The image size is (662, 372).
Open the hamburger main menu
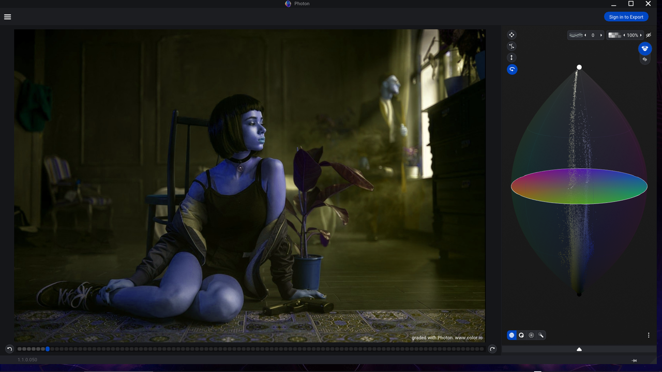pos(7,17)
